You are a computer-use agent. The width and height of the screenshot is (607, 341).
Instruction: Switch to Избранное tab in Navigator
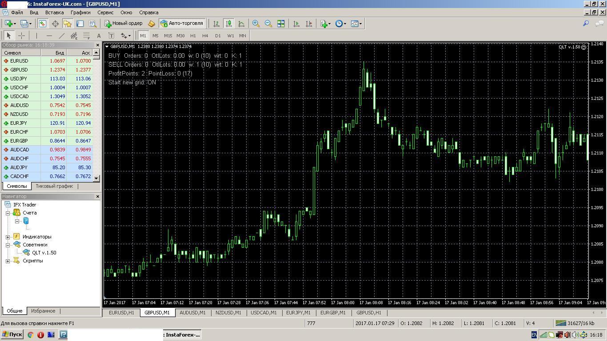(43, 311)
